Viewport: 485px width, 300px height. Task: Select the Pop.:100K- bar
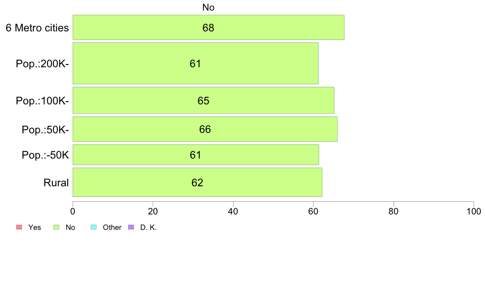tap(204, 100)
